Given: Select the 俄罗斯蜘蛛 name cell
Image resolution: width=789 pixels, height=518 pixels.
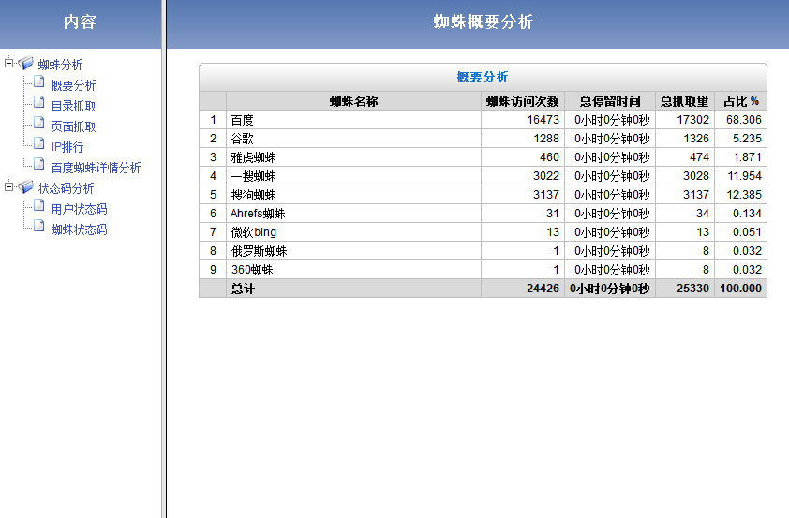Looking at the screenshot, I should [354, 250].
